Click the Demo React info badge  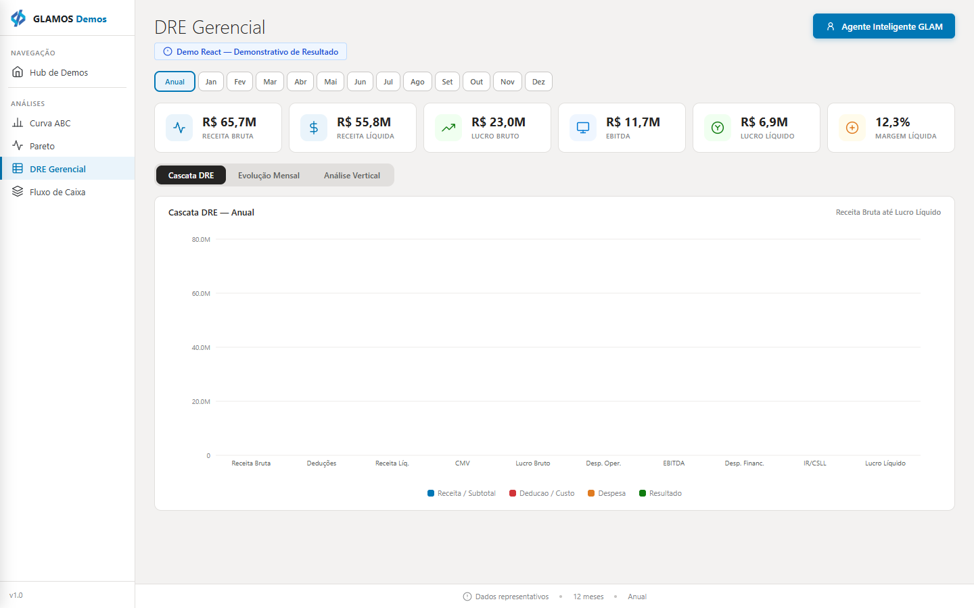(250, 51)
